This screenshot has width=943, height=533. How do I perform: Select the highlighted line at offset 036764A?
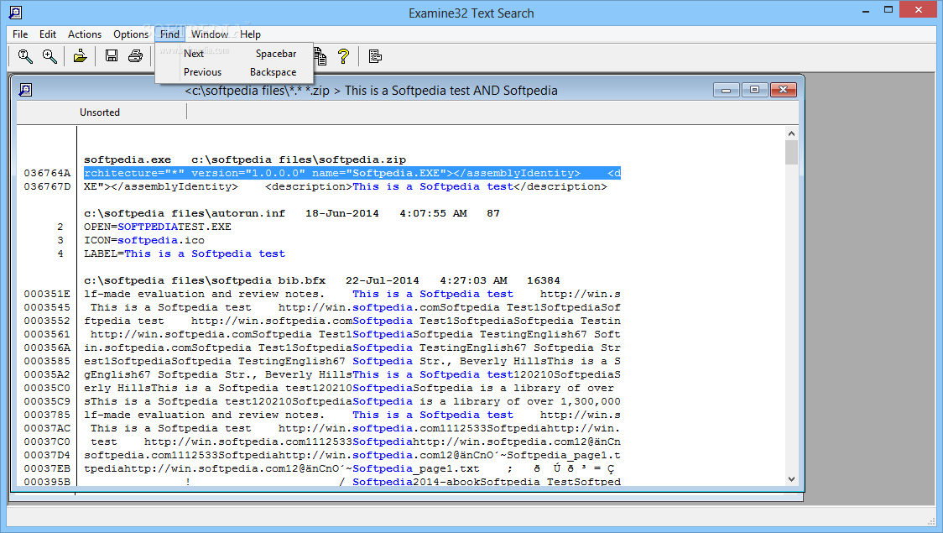coord(352,173)
